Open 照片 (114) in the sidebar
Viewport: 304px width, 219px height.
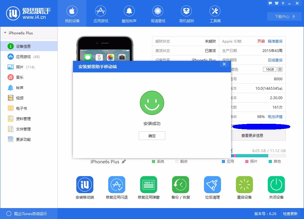[29, 67]
